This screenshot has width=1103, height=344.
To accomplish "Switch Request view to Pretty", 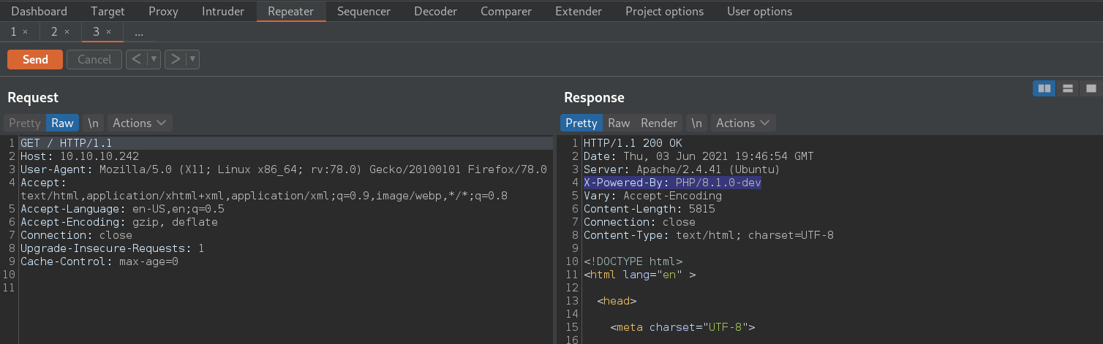I will click(25, 123).
